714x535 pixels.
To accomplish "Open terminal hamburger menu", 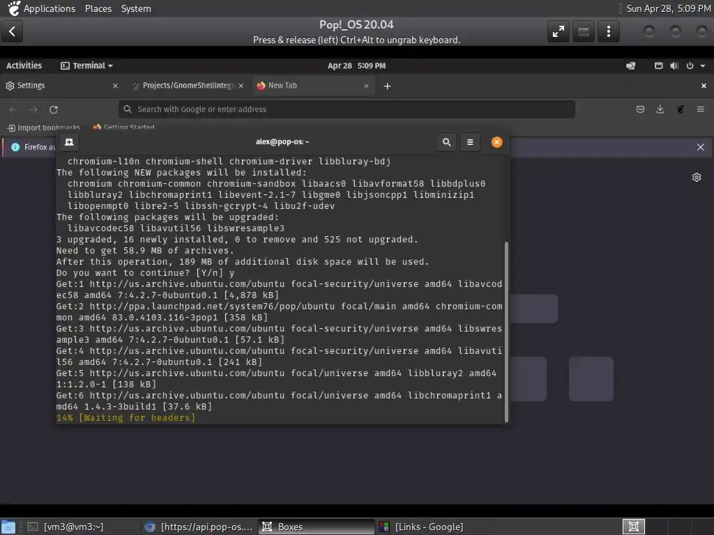I will point(470,142).
